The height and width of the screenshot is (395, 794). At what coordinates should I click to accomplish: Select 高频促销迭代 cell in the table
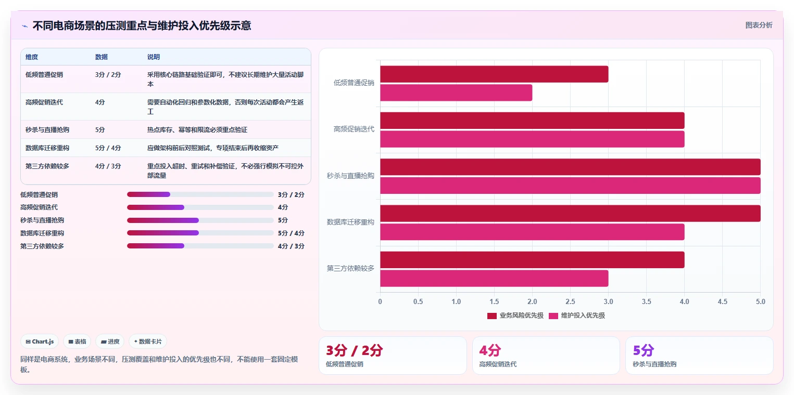tap(44, 102)
